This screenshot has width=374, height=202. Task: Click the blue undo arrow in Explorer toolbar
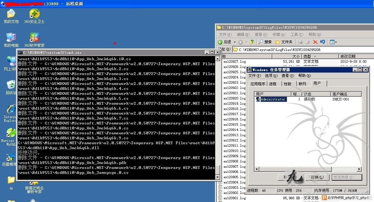[x=323, y=42]
